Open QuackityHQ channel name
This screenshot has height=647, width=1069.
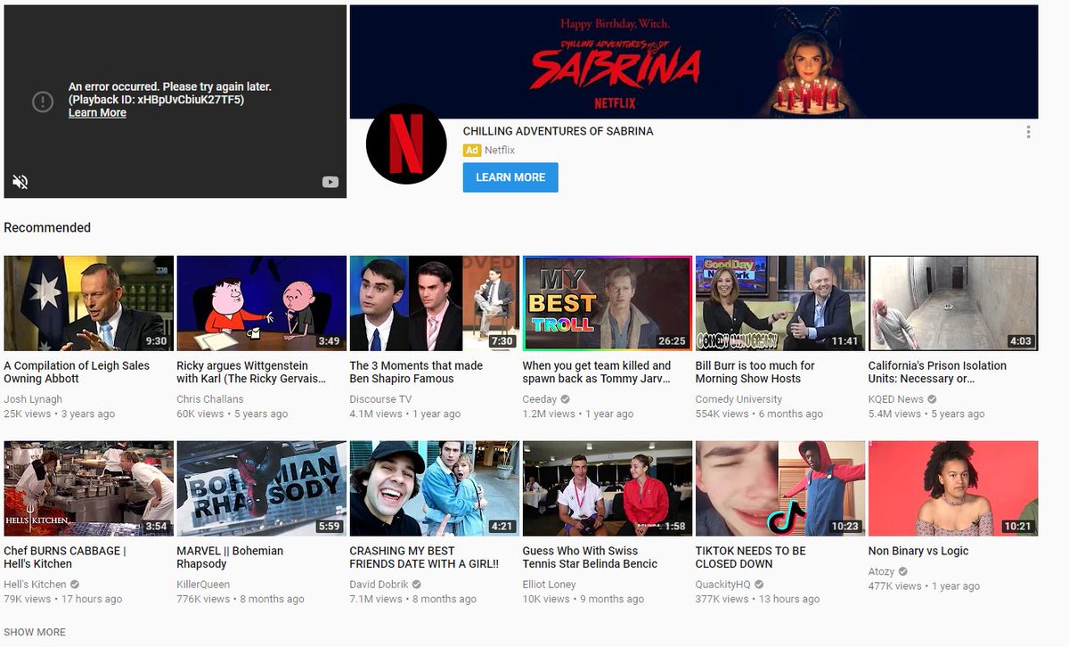pyautogui.click(x=722, y=585)
